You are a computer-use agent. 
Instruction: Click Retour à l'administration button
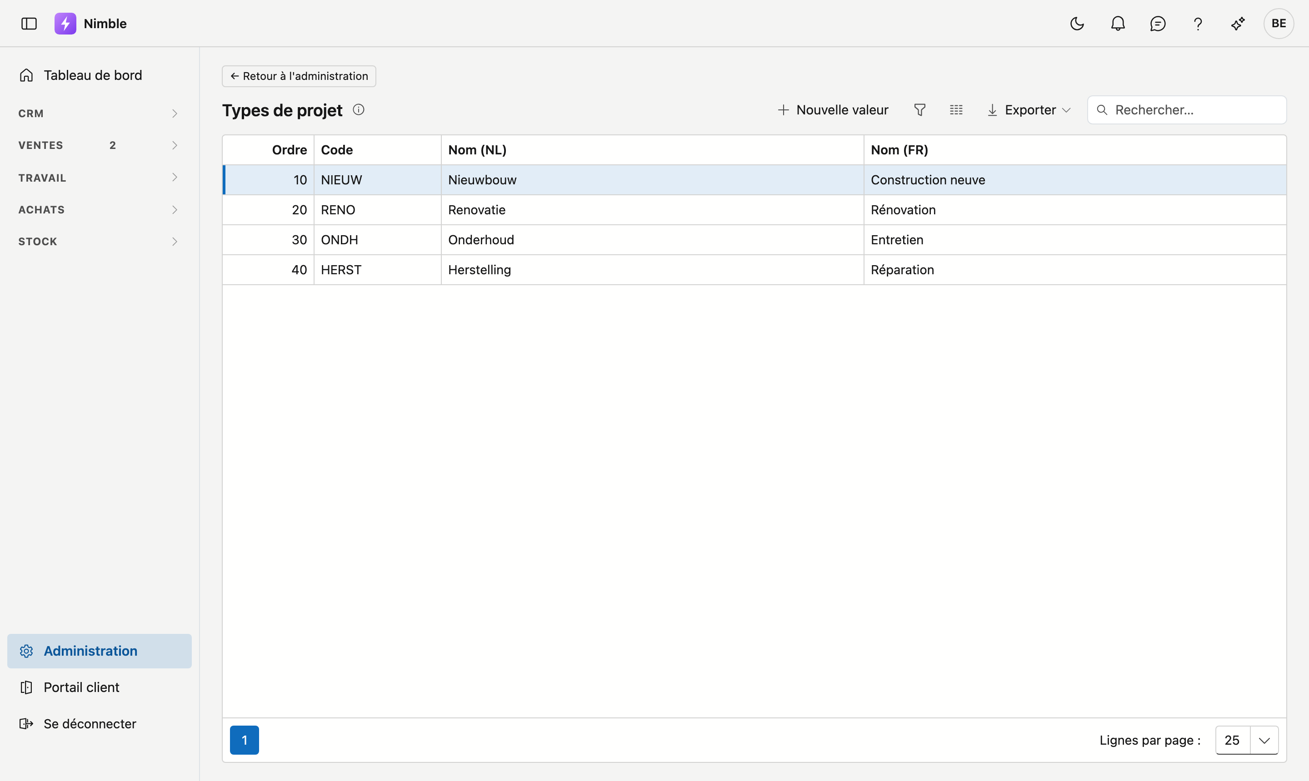299,76
